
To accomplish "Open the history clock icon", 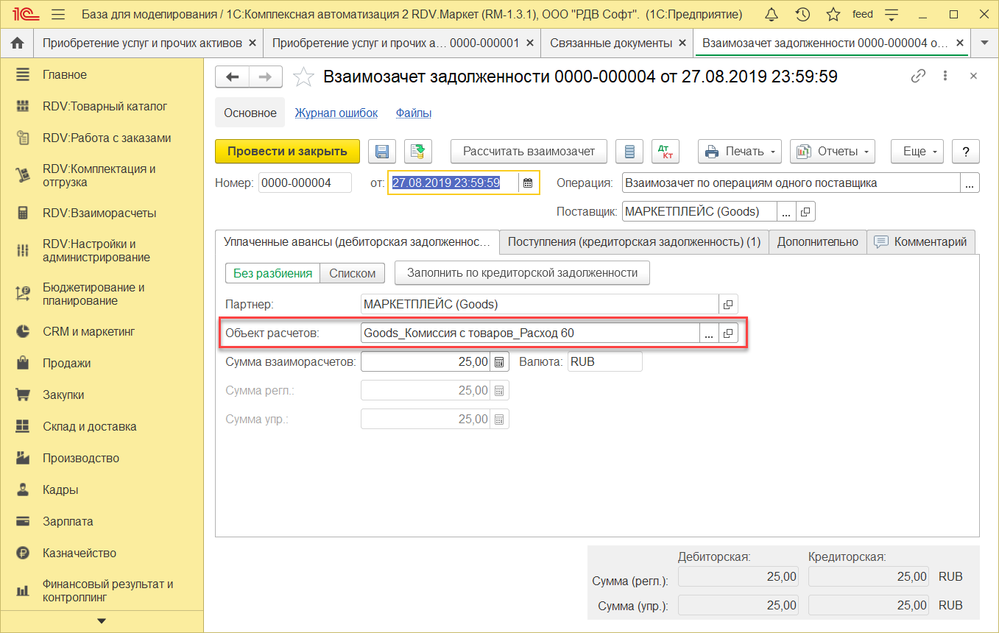I will pos(802,15).
